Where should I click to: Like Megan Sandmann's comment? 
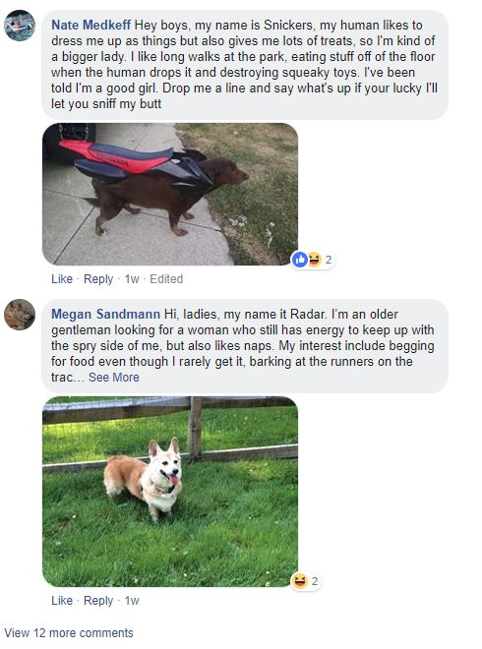(x=62, y=600)
